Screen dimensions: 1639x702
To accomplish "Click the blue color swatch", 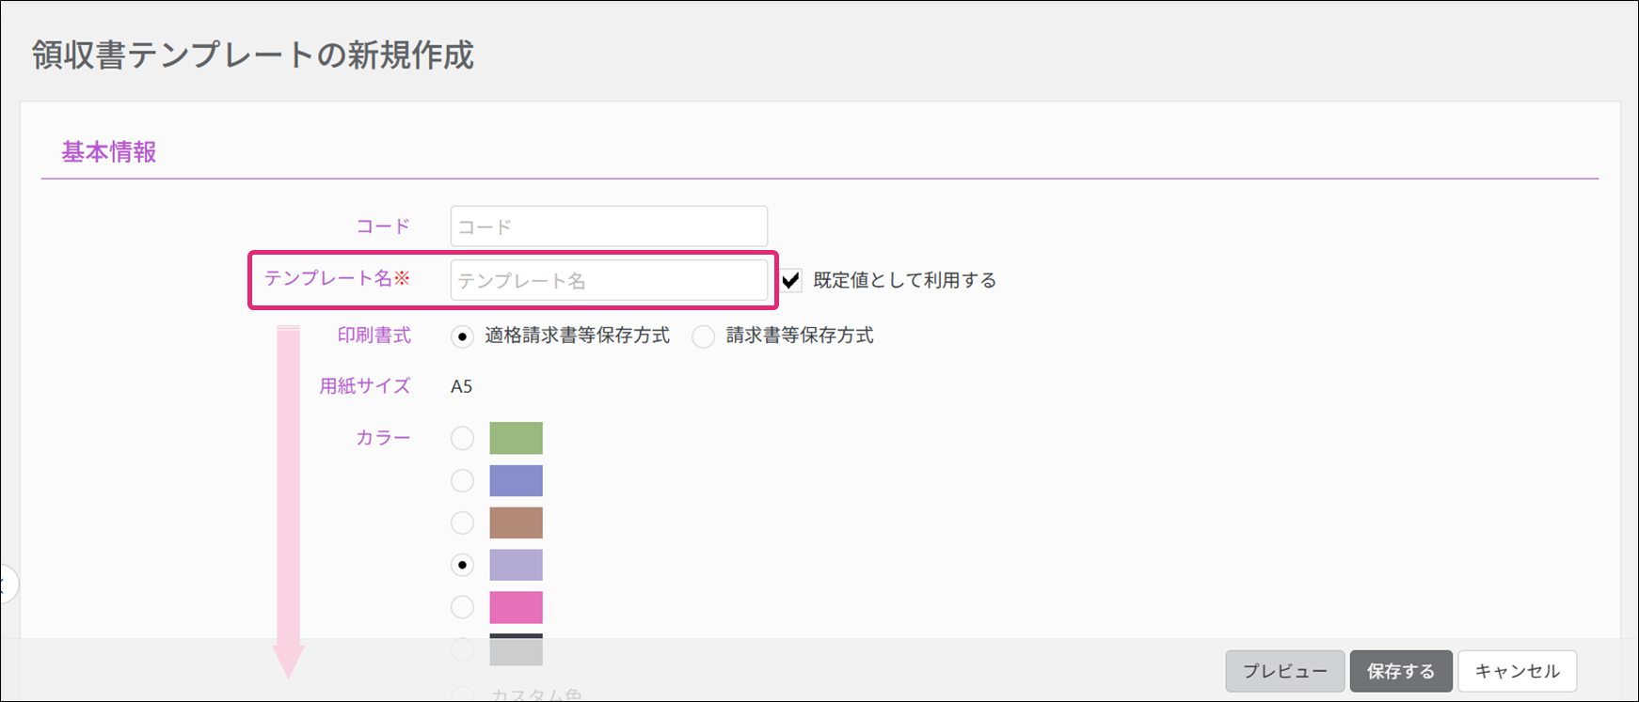I will click(516, 480).
